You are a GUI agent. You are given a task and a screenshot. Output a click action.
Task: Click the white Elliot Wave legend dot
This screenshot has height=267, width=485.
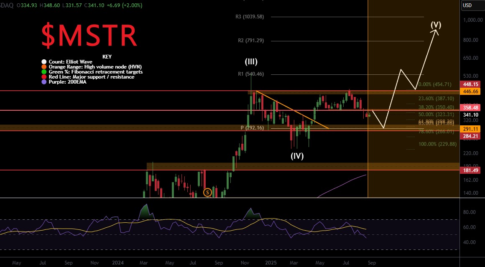[44, 62]
